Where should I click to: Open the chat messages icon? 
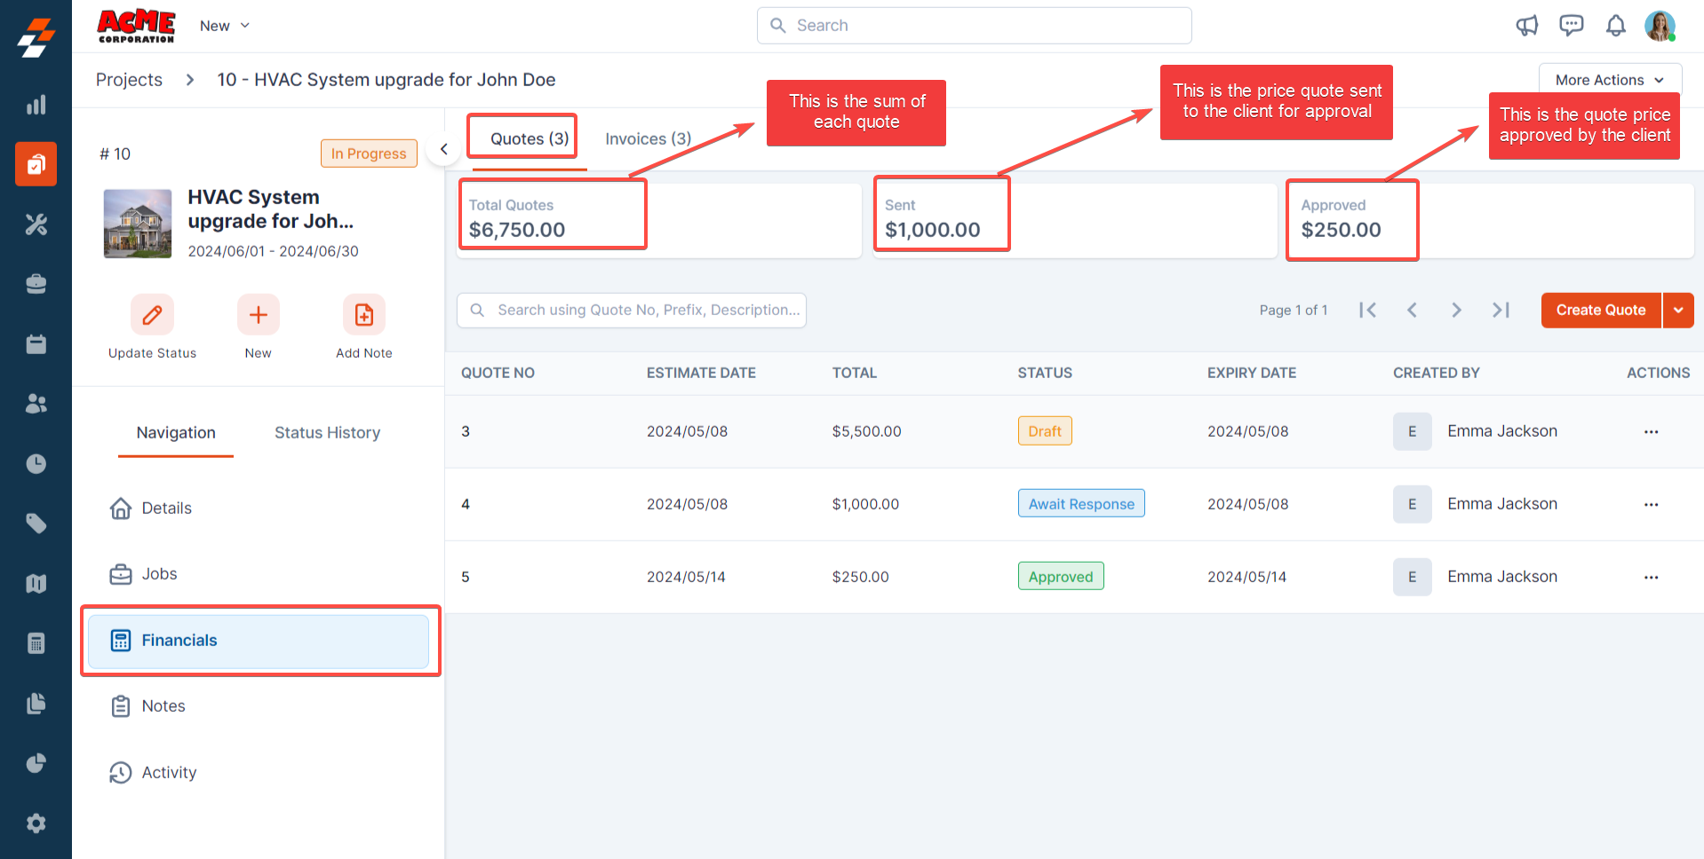(1572, 26)
